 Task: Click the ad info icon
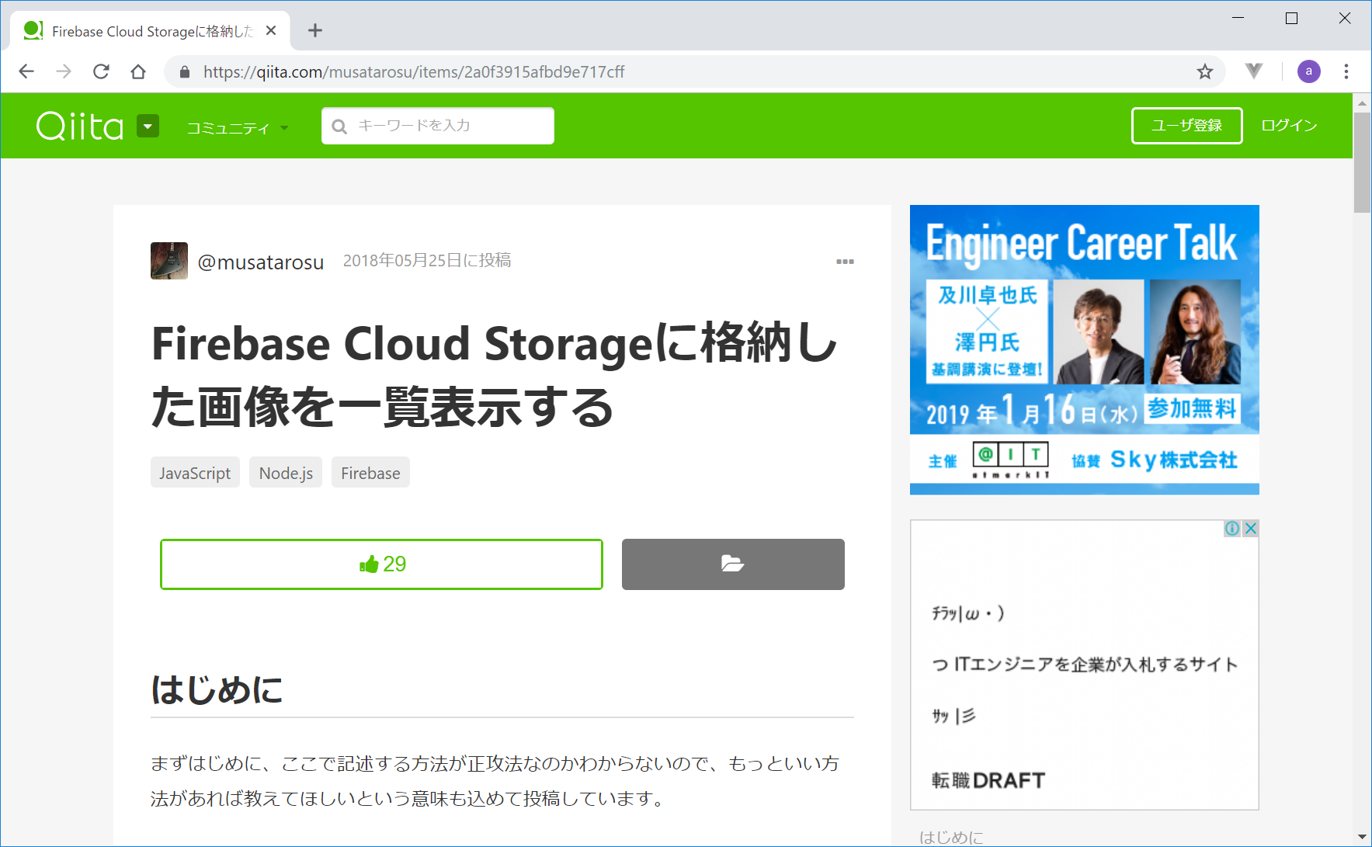[x=1232, y=529]
